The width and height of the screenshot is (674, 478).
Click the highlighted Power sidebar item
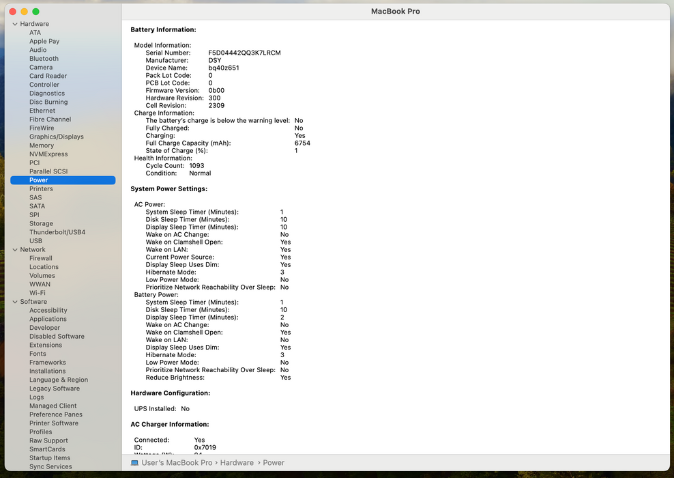[63, 180]
